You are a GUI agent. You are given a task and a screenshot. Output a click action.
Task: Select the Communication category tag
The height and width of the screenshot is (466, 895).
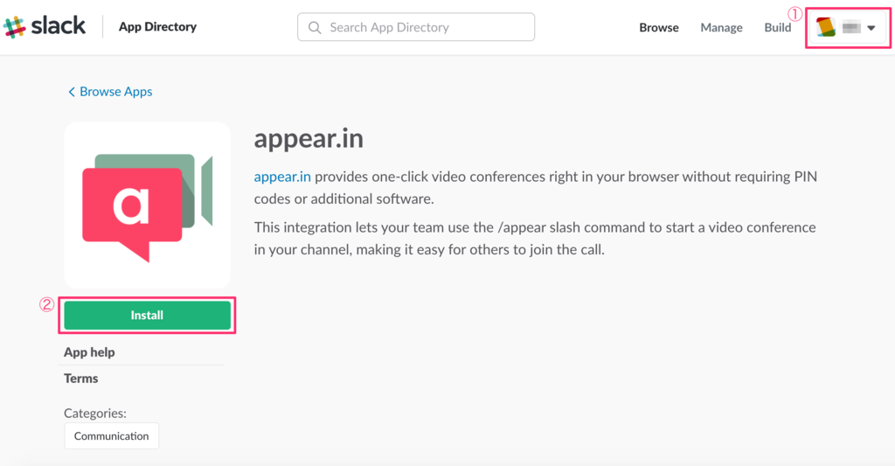coord(111,436)
